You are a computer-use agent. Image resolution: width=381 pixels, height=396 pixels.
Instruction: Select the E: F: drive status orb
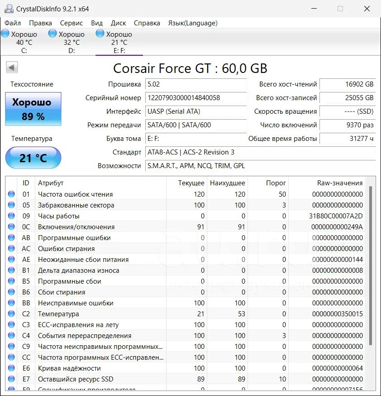coord(100,34)
